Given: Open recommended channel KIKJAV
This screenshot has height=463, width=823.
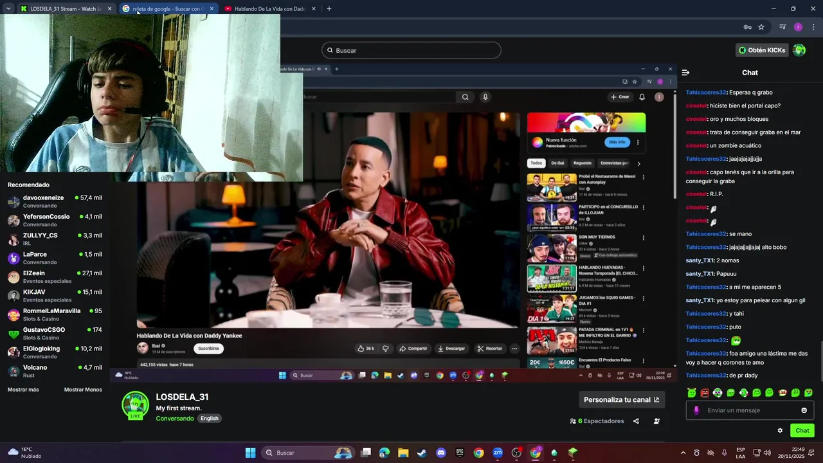Looking at the screenshot, I should pyautogui.click(x=55, y=296).
